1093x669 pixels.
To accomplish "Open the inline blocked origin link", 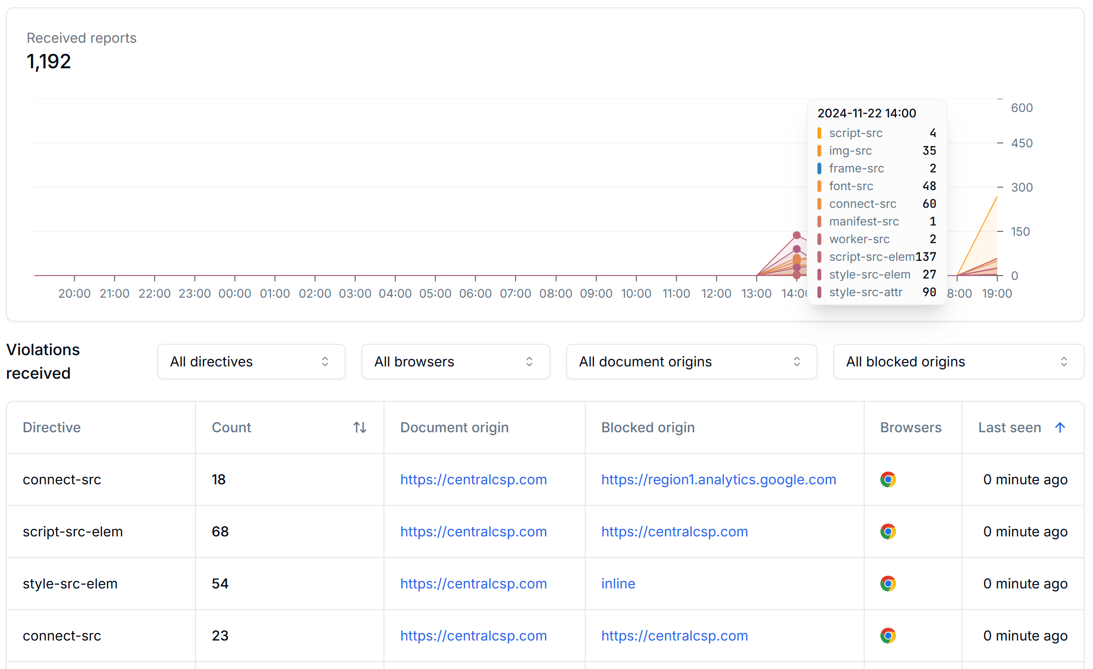I will click(x=618, y=584).
